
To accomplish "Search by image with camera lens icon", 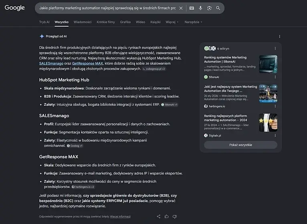I will click(x=209, y=8).
